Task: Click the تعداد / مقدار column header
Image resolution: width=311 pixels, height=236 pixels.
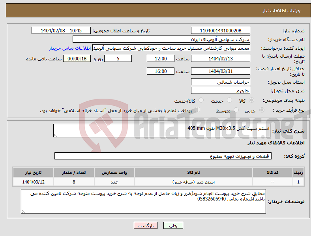Action: pos(74,172)
